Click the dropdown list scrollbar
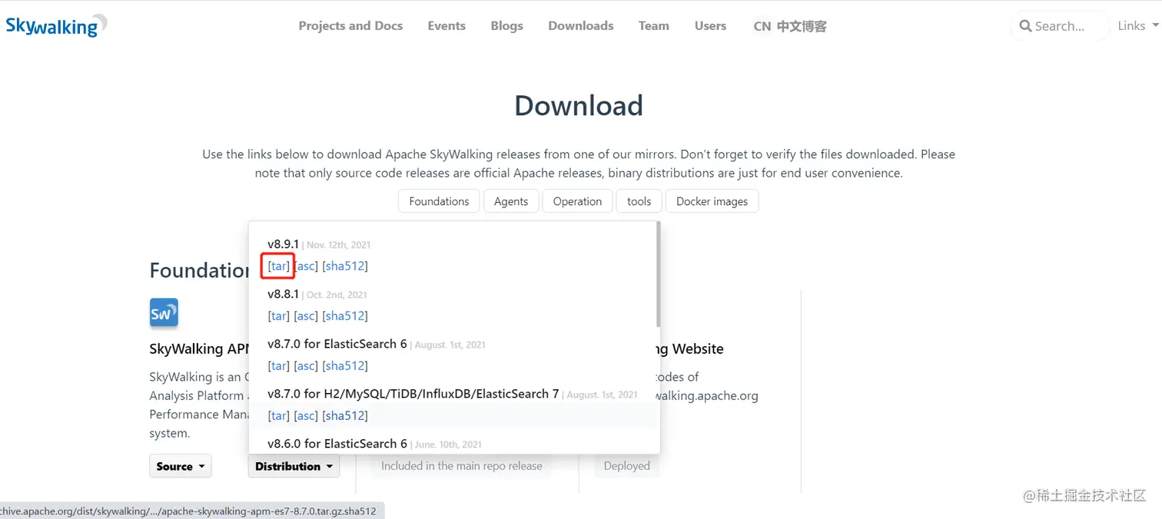The image size is (1162, 519). pos(658,275)
